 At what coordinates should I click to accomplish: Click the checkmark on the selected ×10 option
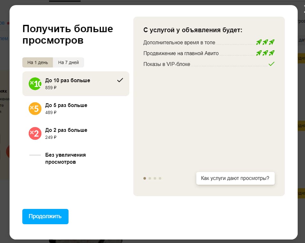[120, 81]
